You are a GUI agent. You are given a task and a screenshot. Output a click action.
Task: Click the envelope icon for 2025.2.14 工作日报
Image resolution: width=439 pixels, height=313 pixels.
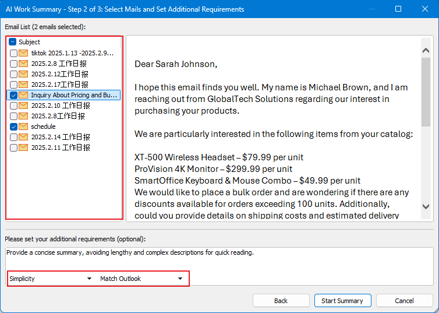23,137
